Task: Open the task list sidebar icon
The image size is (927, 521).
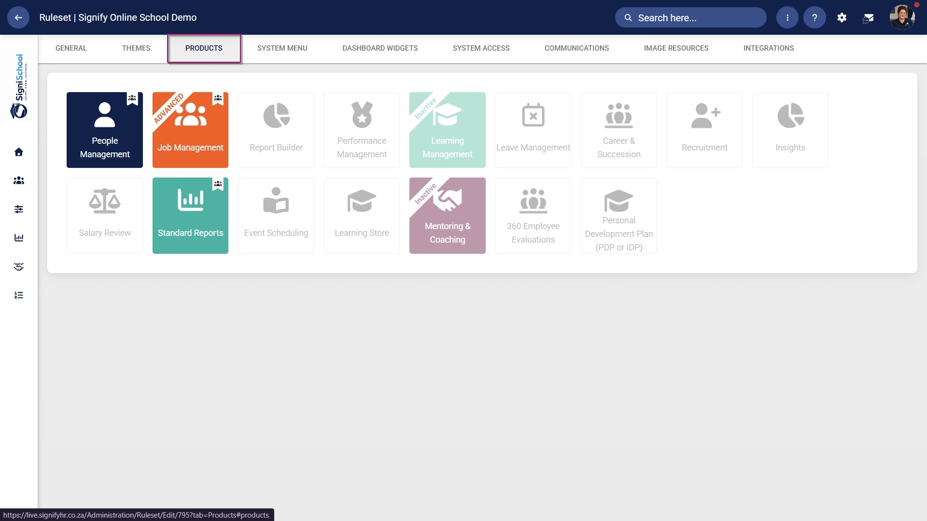Action: pyautogui.click(x=19, y=295)
